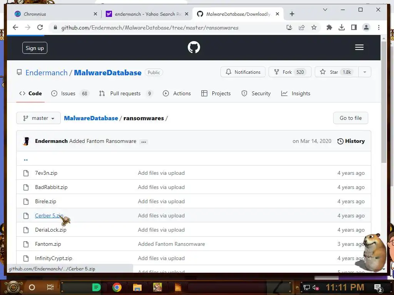This screenshot has height=295, width=394.
Task: Open the hamburger navigation menu
Action: [x=359, y=47]
